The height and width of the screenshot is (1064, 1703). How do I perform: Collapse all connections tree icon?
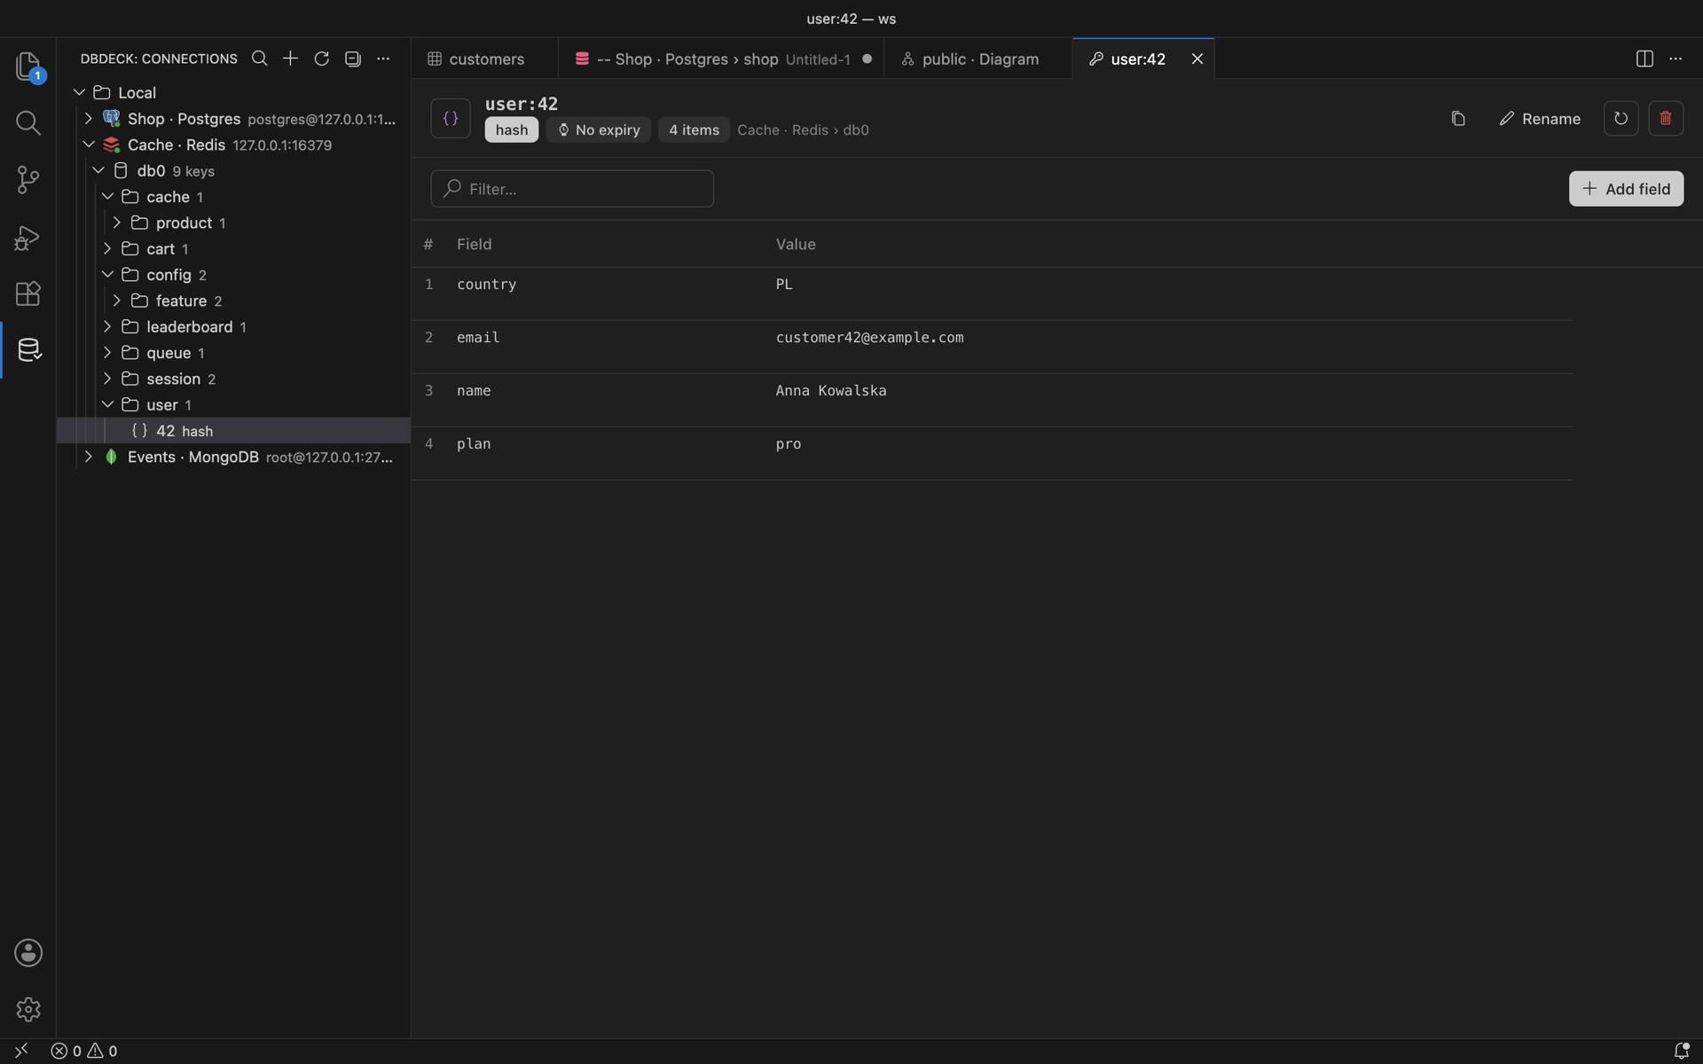click(x=352, y=59)
